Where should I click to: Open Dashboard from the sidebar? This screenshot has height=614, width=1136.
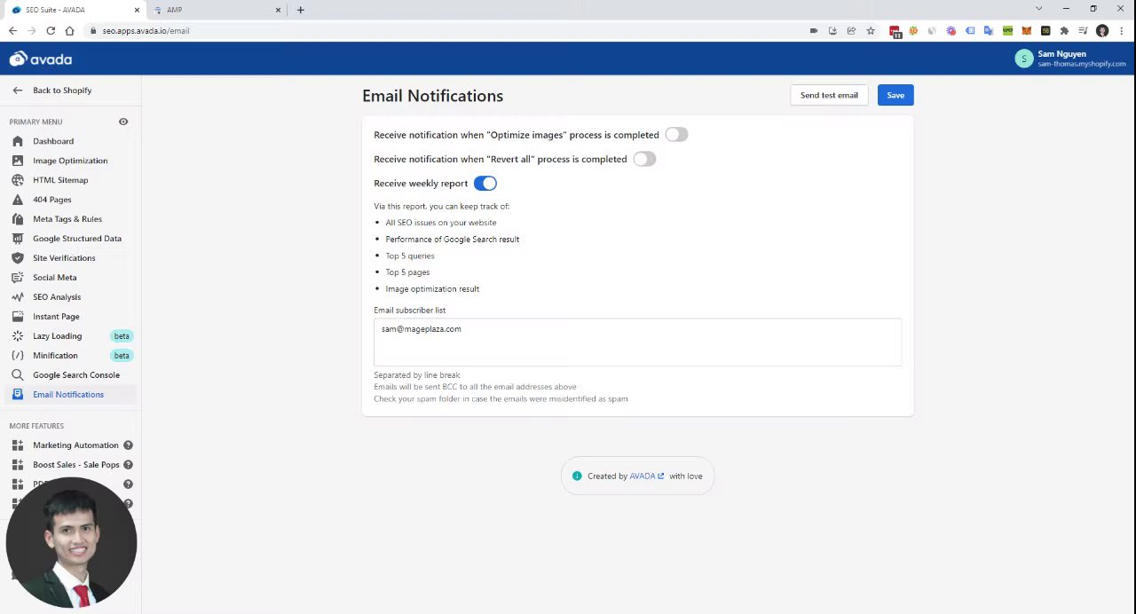(53, 141)
